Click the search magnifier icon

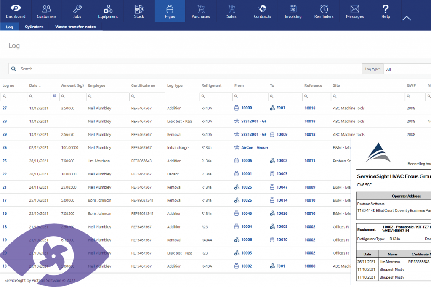pos(13,69)
